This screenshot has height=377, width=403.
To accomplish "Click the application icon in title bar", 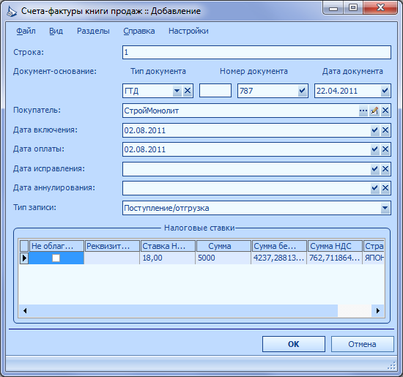I will pos(12,11).
